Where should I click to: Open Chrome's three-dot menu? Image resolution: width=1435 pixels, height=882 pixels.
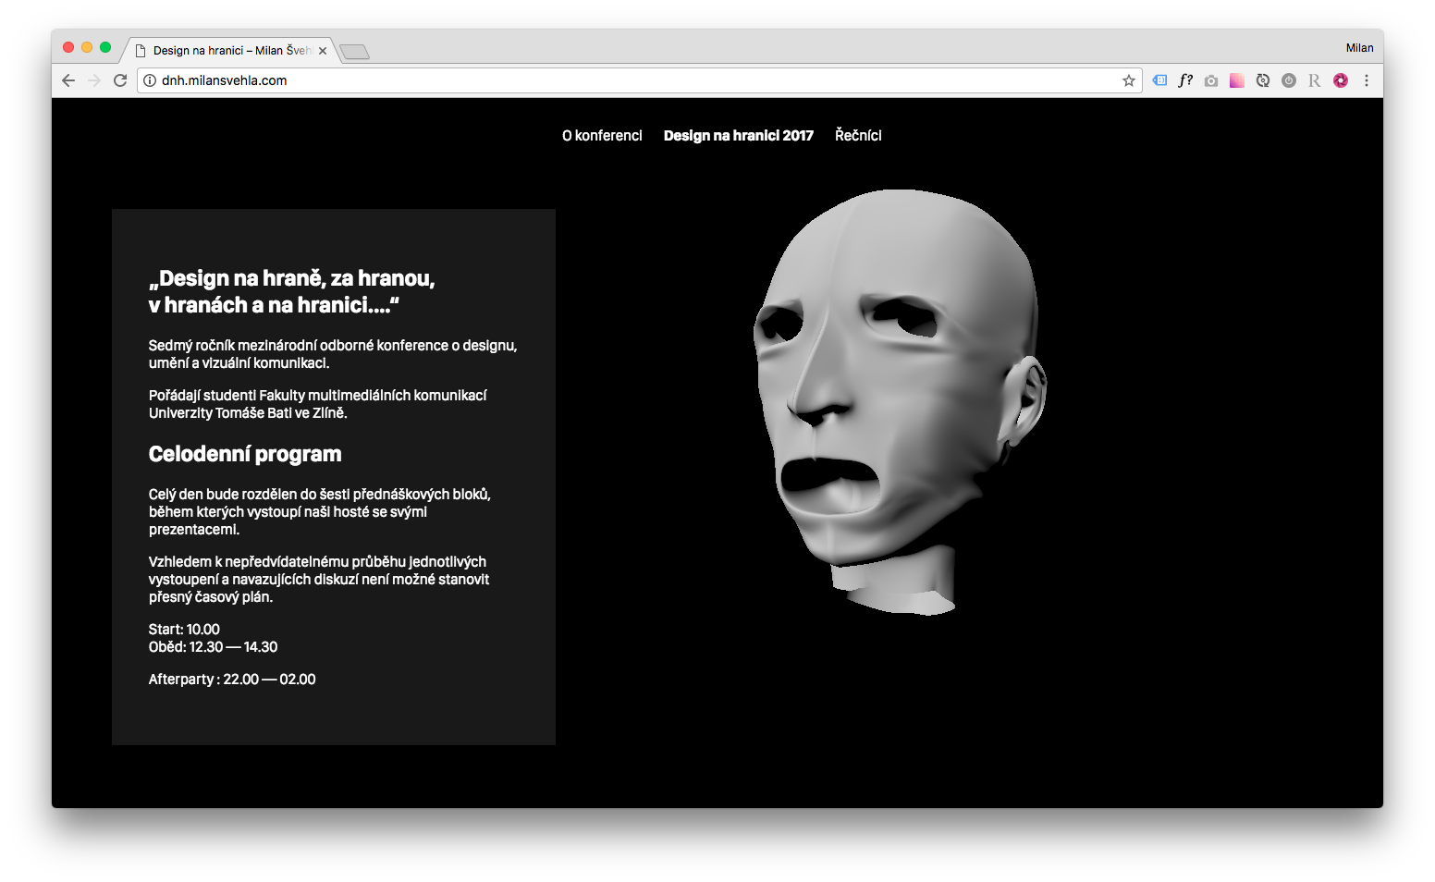pos(1367,80)
